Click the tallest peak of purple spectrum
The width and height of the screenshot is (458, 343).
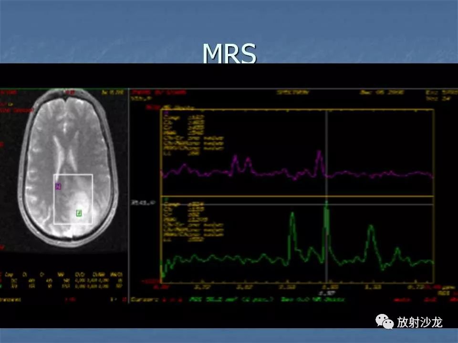[x=319, y=151]
